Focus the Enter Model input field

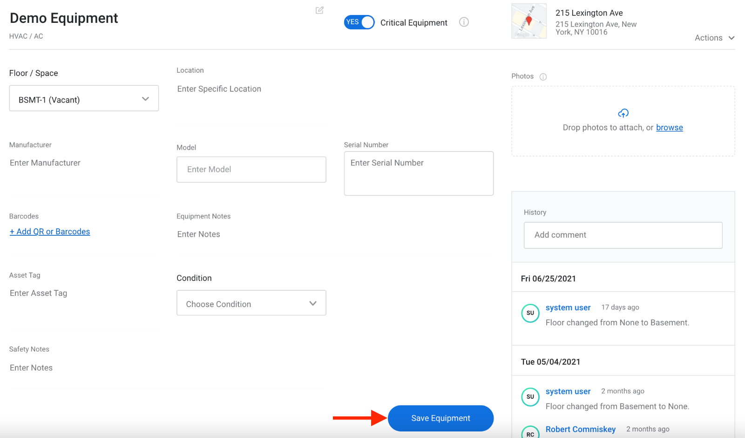click(251, 170)
